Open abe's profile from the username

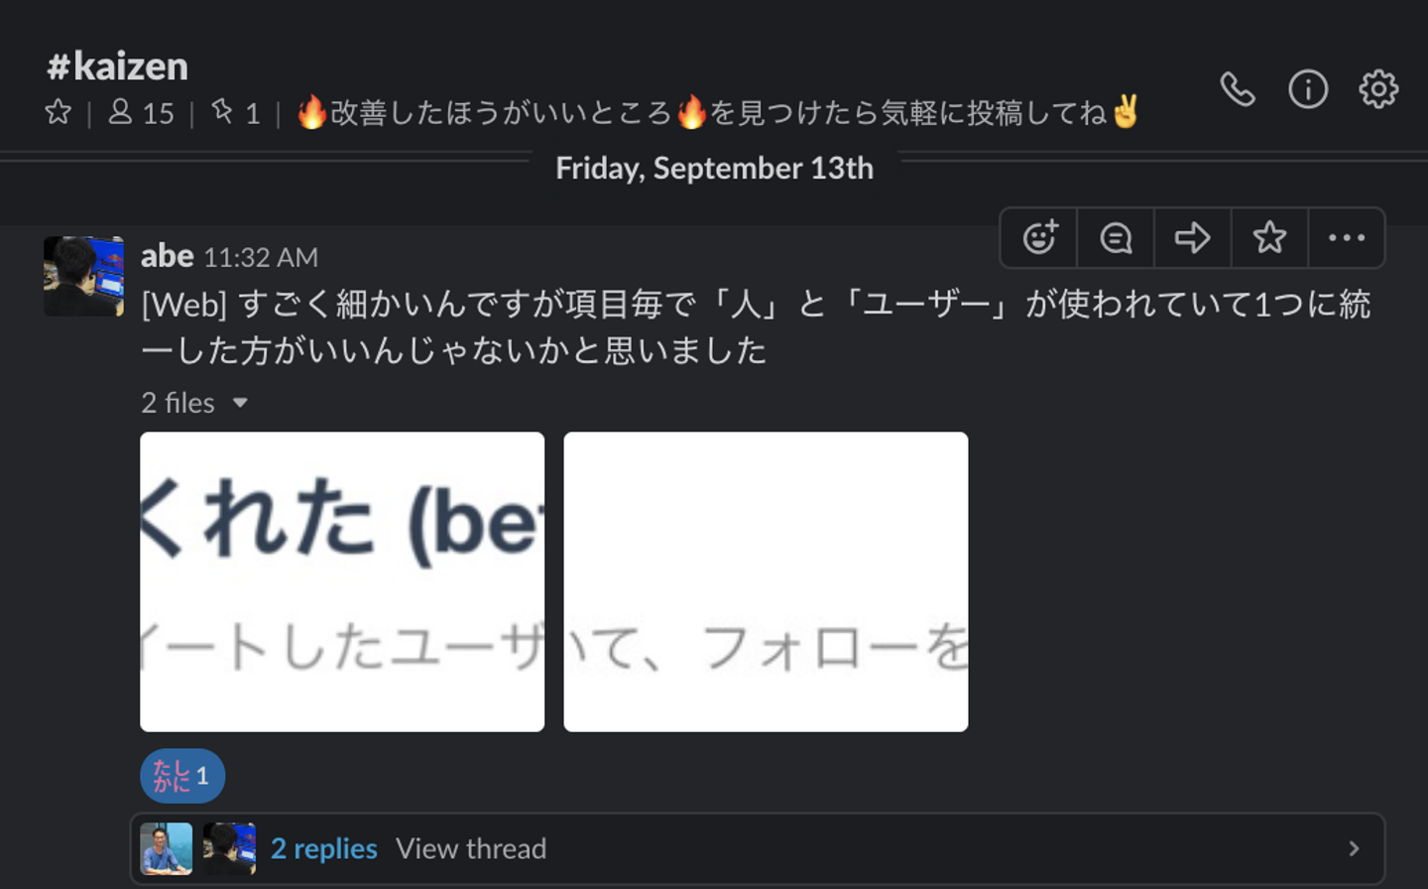[167, 256]
